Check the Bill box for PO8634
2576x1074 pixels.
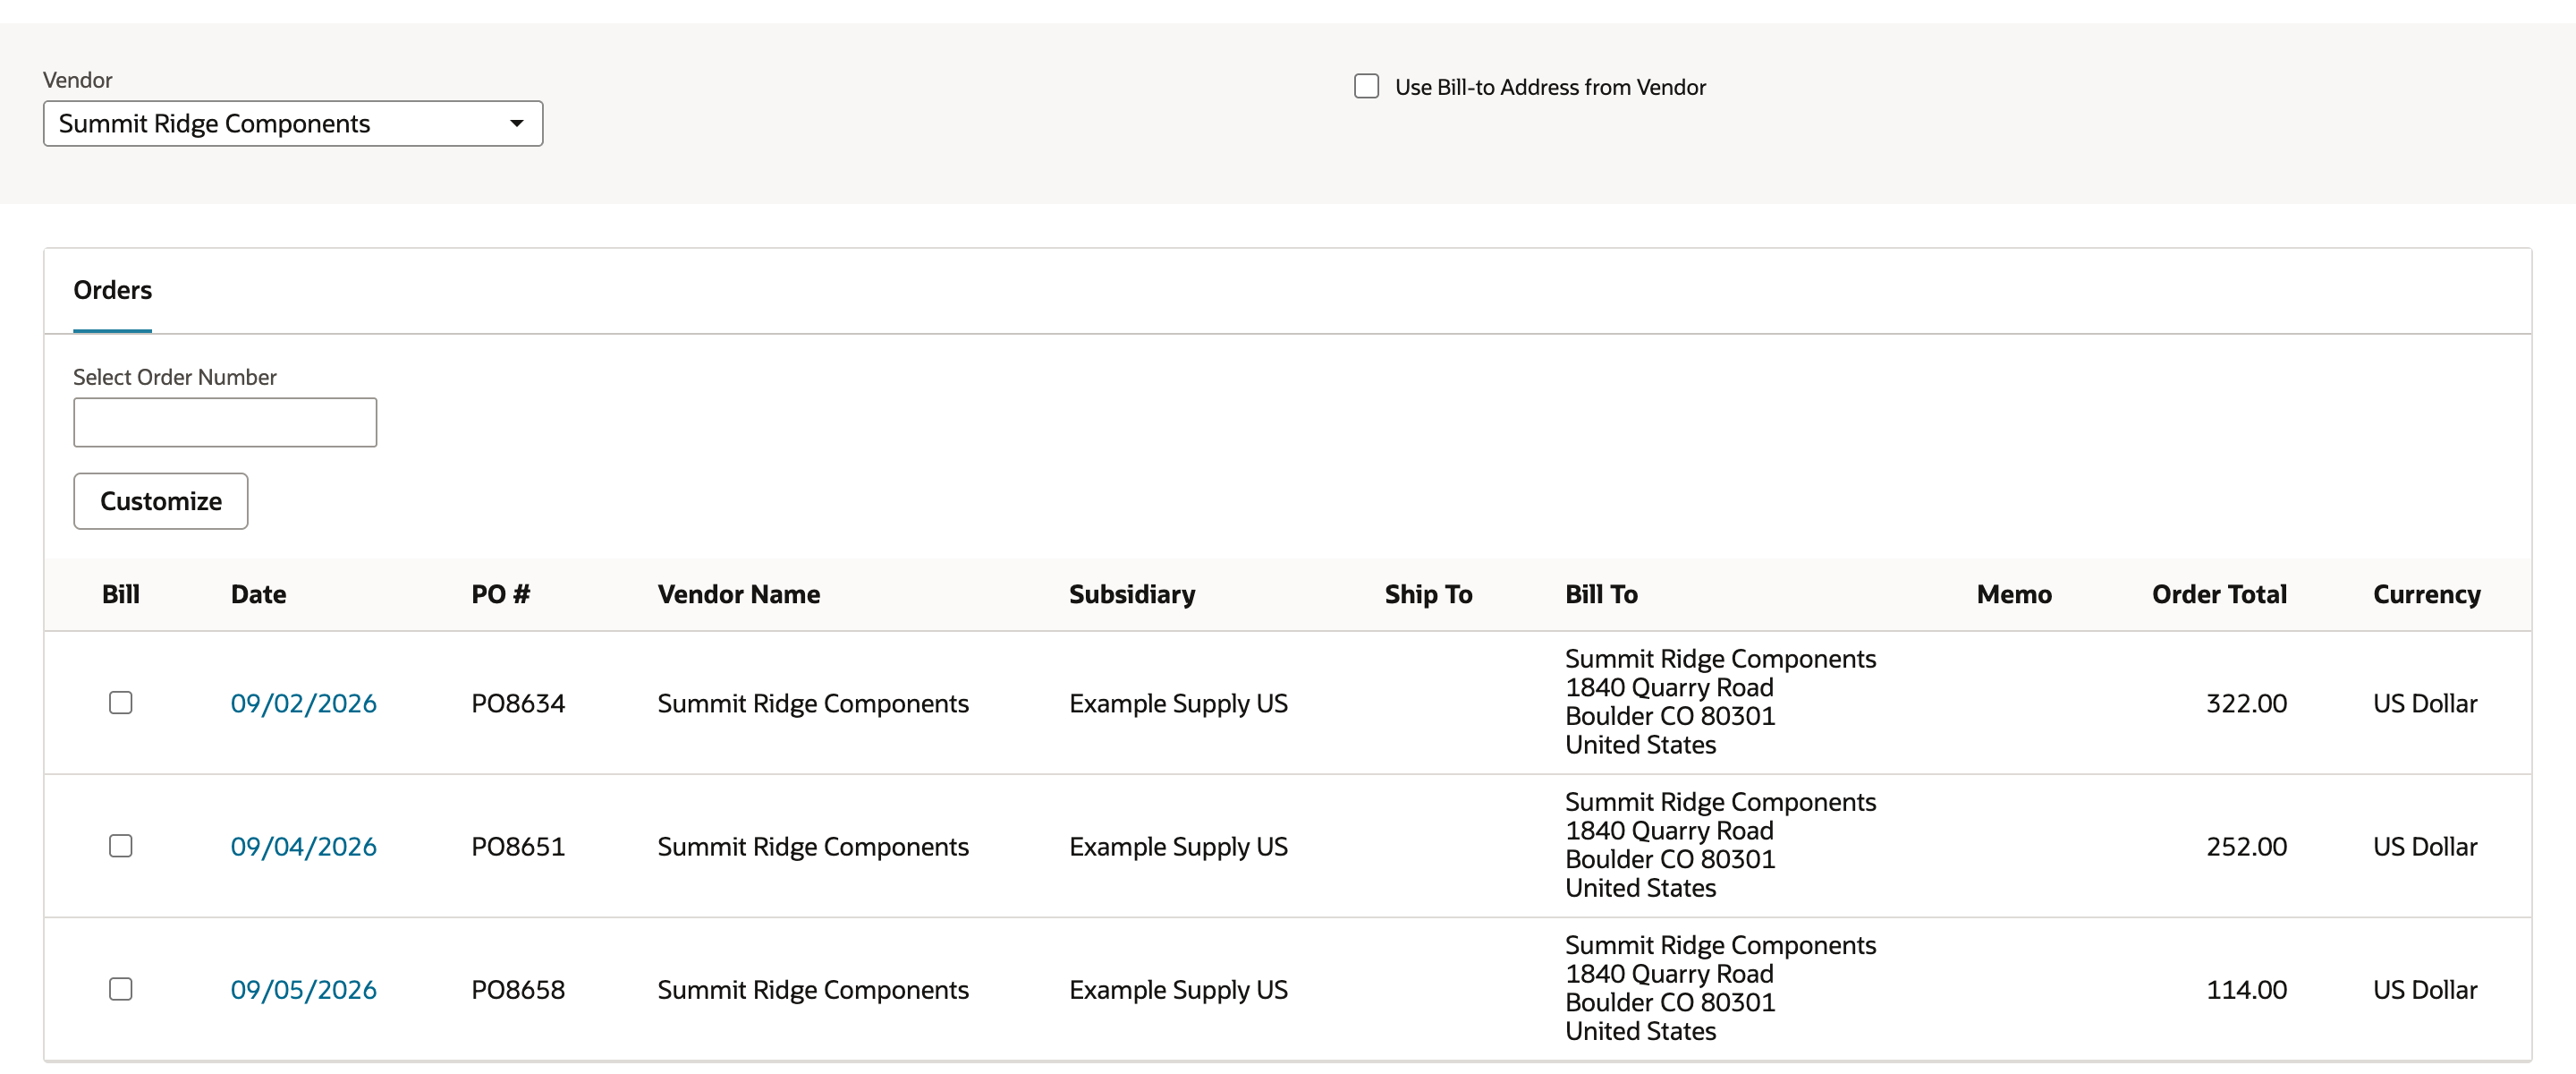click(121, 703)
